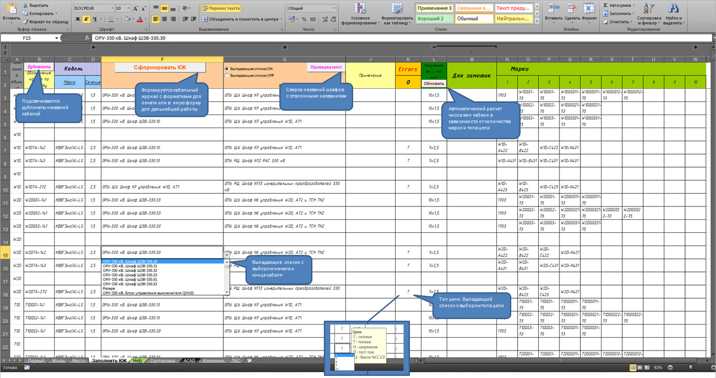Image resolution: width=716 pixels, height=378 pixels.
Task: Click the Вставить paste icon
Action: pyautogui.click(x=11, y=9)
